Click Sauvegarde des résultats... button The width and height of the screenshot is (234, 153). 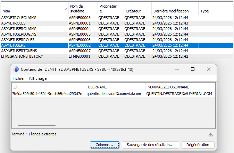pyautogui.click(x=150, y=145)
